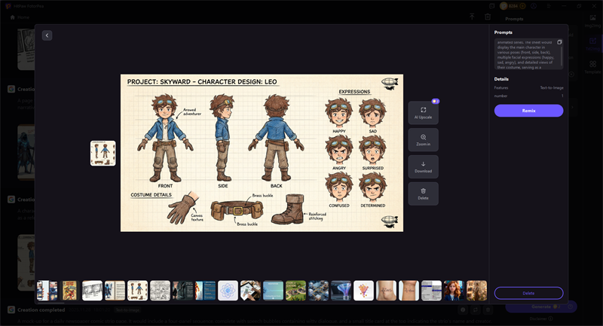This screenshot has height=326, width=603.
Task: Select the small preview thumbnail left of image
Action: (x=103, y=153)
